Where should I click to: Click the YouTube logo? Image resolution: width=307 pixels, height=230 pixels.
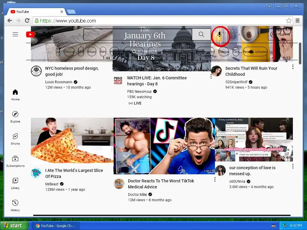pyautogui.click(x=39, y=34)
